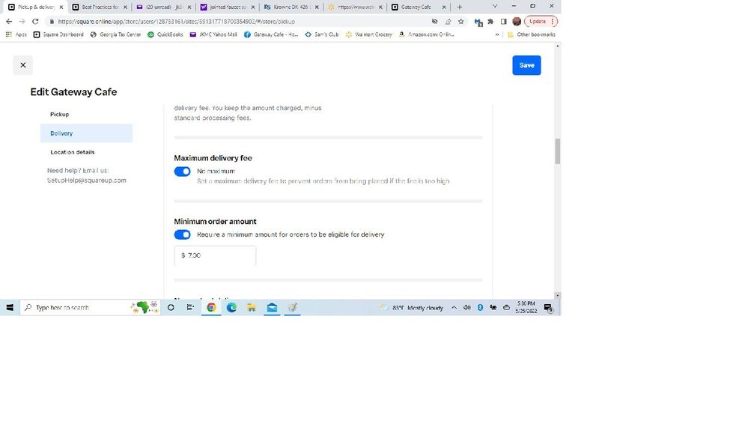Click the address bar URL

[177, 22]
